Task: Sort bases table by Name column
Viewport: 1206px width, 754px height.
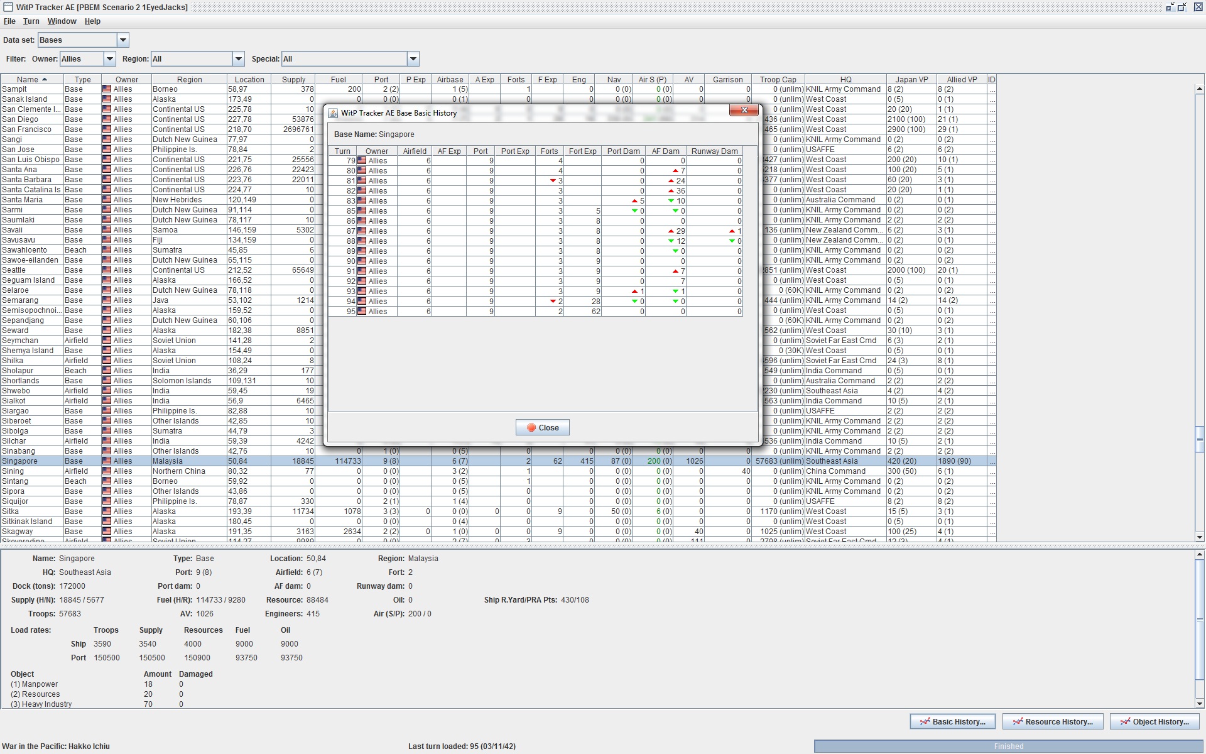Action: [32, 80]
